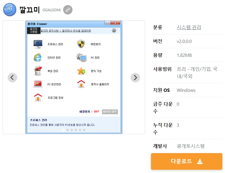Click the 인터넷 관리 label text
Image resolution: width=225 pixels, height=173 pixels.
point(54,57)
